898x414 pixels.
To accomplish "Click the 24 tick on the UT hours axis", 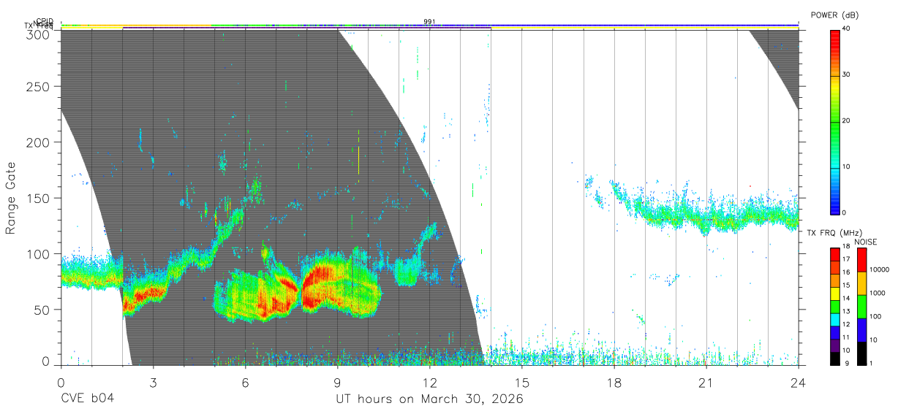I will click(x=799, y=383).
